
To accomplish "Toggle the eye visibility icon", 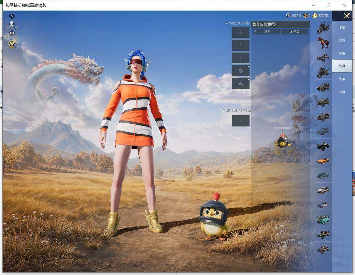I will coord(12,33).
